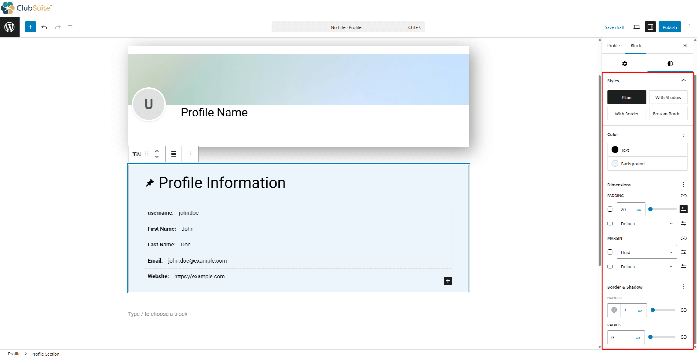Toggle linked margin sides with the link icon
Image resolution: width=697 pixels, height=358 pixels.
click(684, 238)
